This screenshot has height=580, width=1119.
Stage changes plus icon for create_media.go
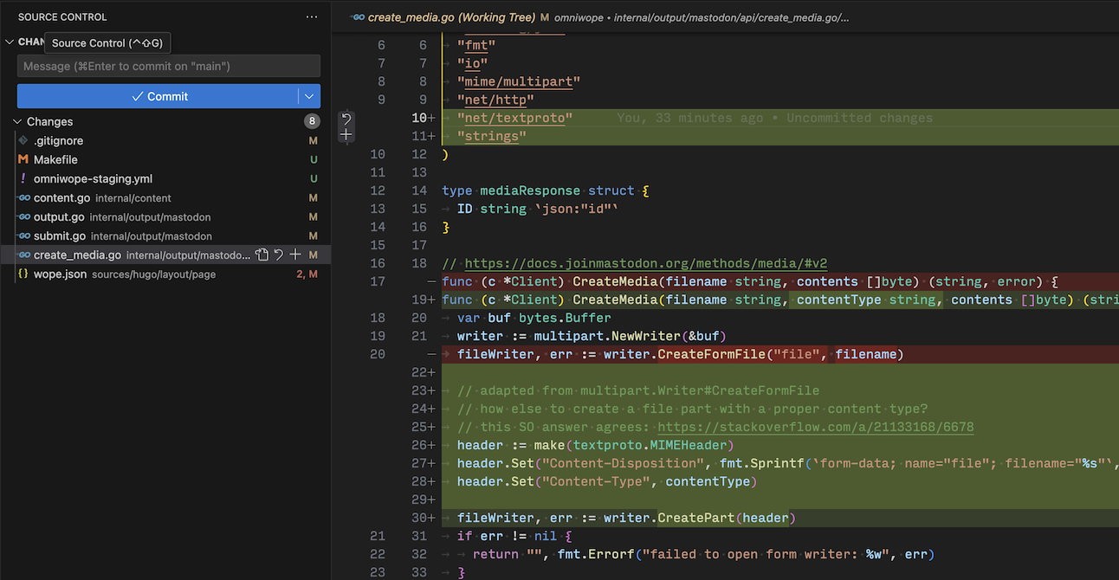295,255
